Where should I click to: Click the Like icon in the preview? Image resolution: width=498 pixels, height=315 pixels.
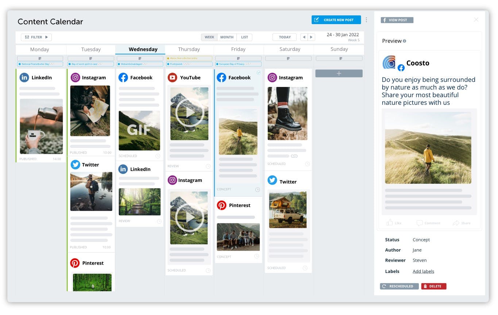(x=390, y=223)
